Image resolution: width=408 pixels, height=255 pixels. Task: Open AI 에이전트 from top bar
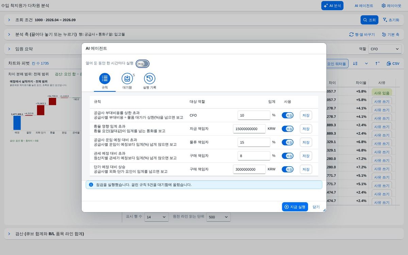click(364, 5)
